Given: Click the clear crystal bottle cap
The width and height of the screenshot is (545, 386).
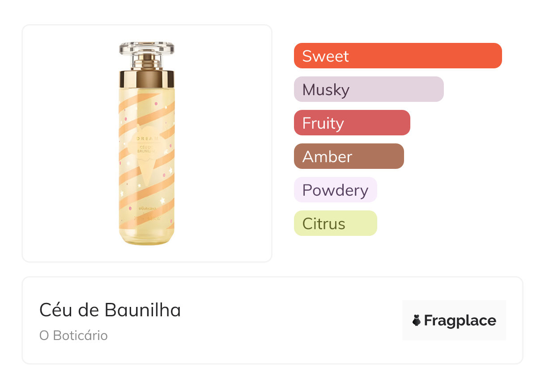Looking at the screenshot, I should [147, 49].
